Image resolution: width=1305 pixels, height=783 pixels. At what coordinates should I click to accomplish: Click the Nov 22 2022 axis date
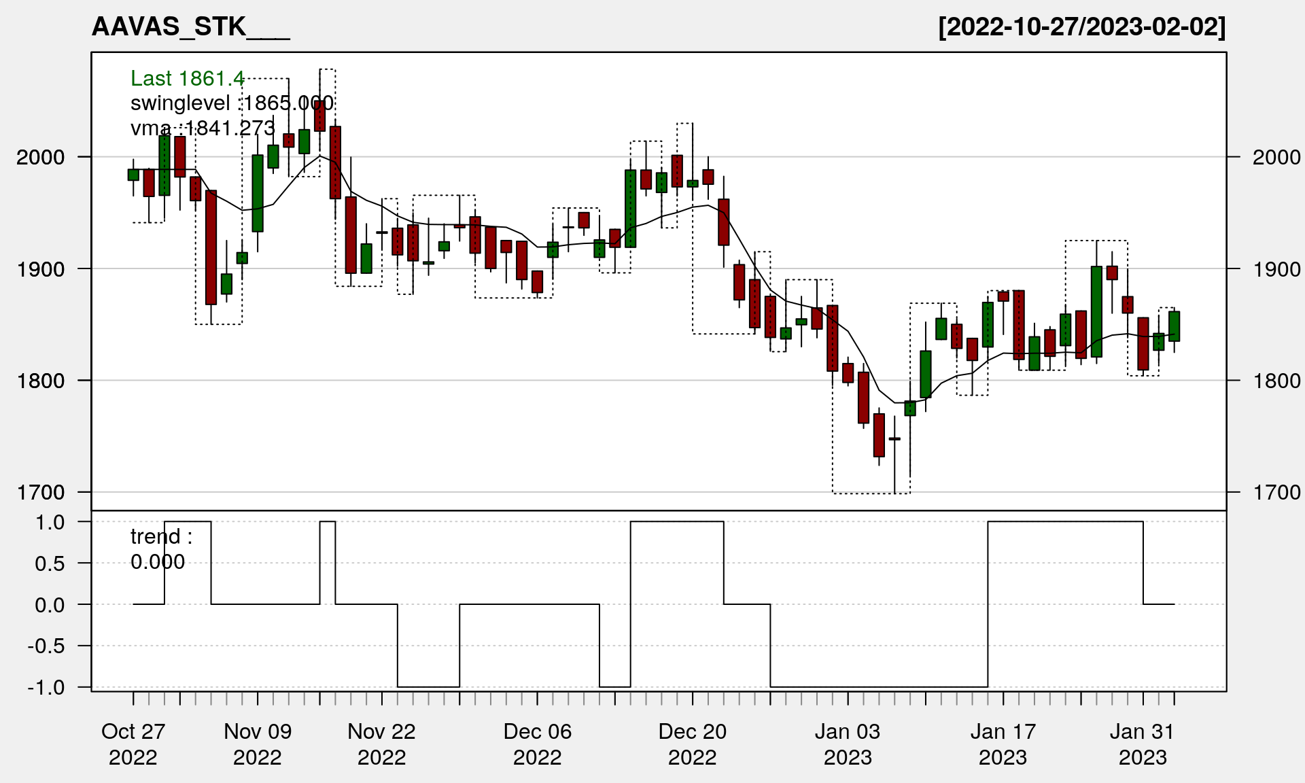coord(381,744)
